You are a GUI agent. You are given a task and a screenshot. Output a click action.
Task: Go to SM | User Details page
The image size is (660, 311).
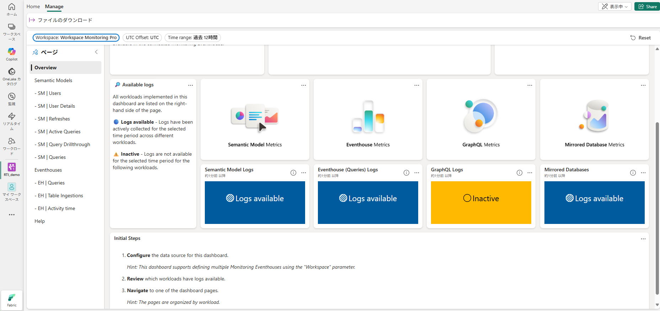65,106
